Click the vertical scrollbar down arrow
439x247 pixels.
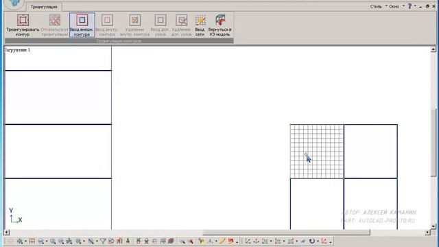click(x=433, y=226)
